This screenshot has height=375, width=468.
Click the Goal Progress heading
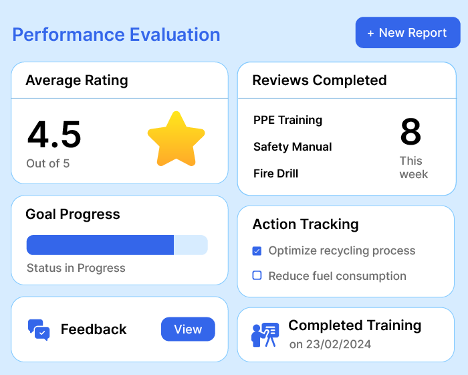73,214
